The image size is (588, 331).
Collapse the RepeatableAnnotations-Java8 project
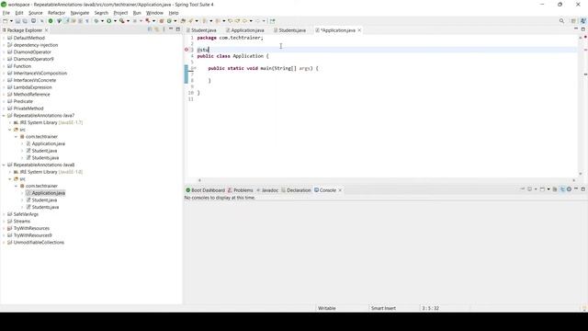4,165
